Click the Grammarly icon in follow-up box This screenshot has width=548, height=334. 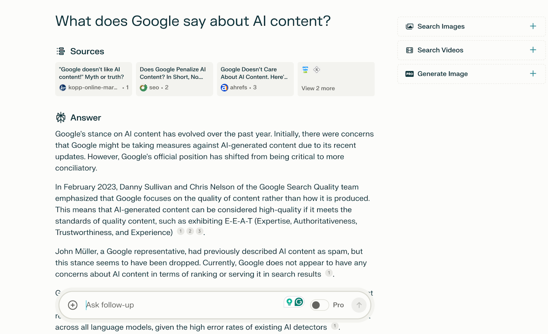pyautogui.click(x=299, y=302)
